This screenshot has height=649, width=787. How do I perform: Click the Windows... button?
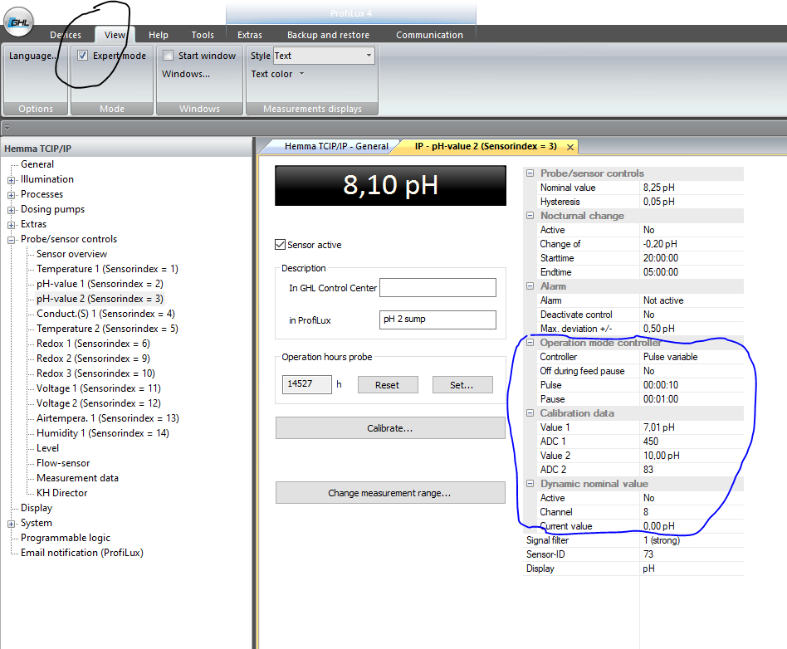[186, 74]
